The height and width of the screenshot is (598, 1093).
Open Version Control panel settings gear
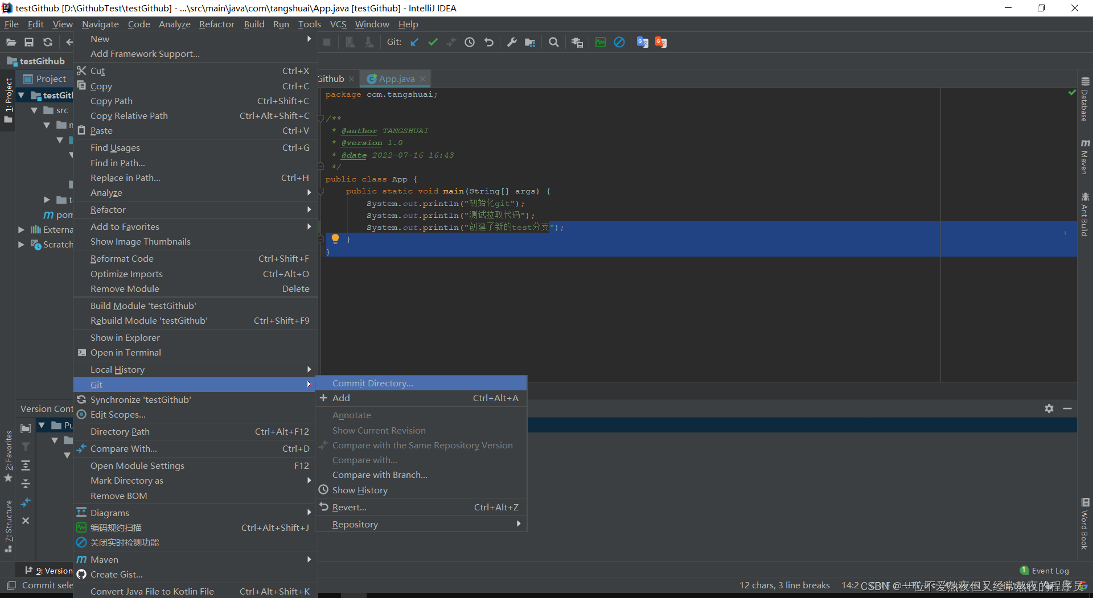click(1049, 409)
